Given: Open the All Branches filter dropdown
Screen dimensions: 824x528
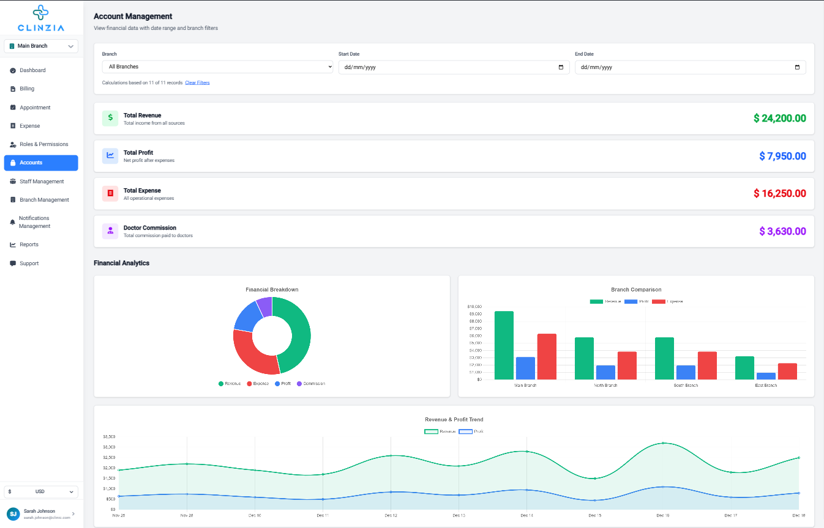Looking at the screenshot, I should pos(217,67).
